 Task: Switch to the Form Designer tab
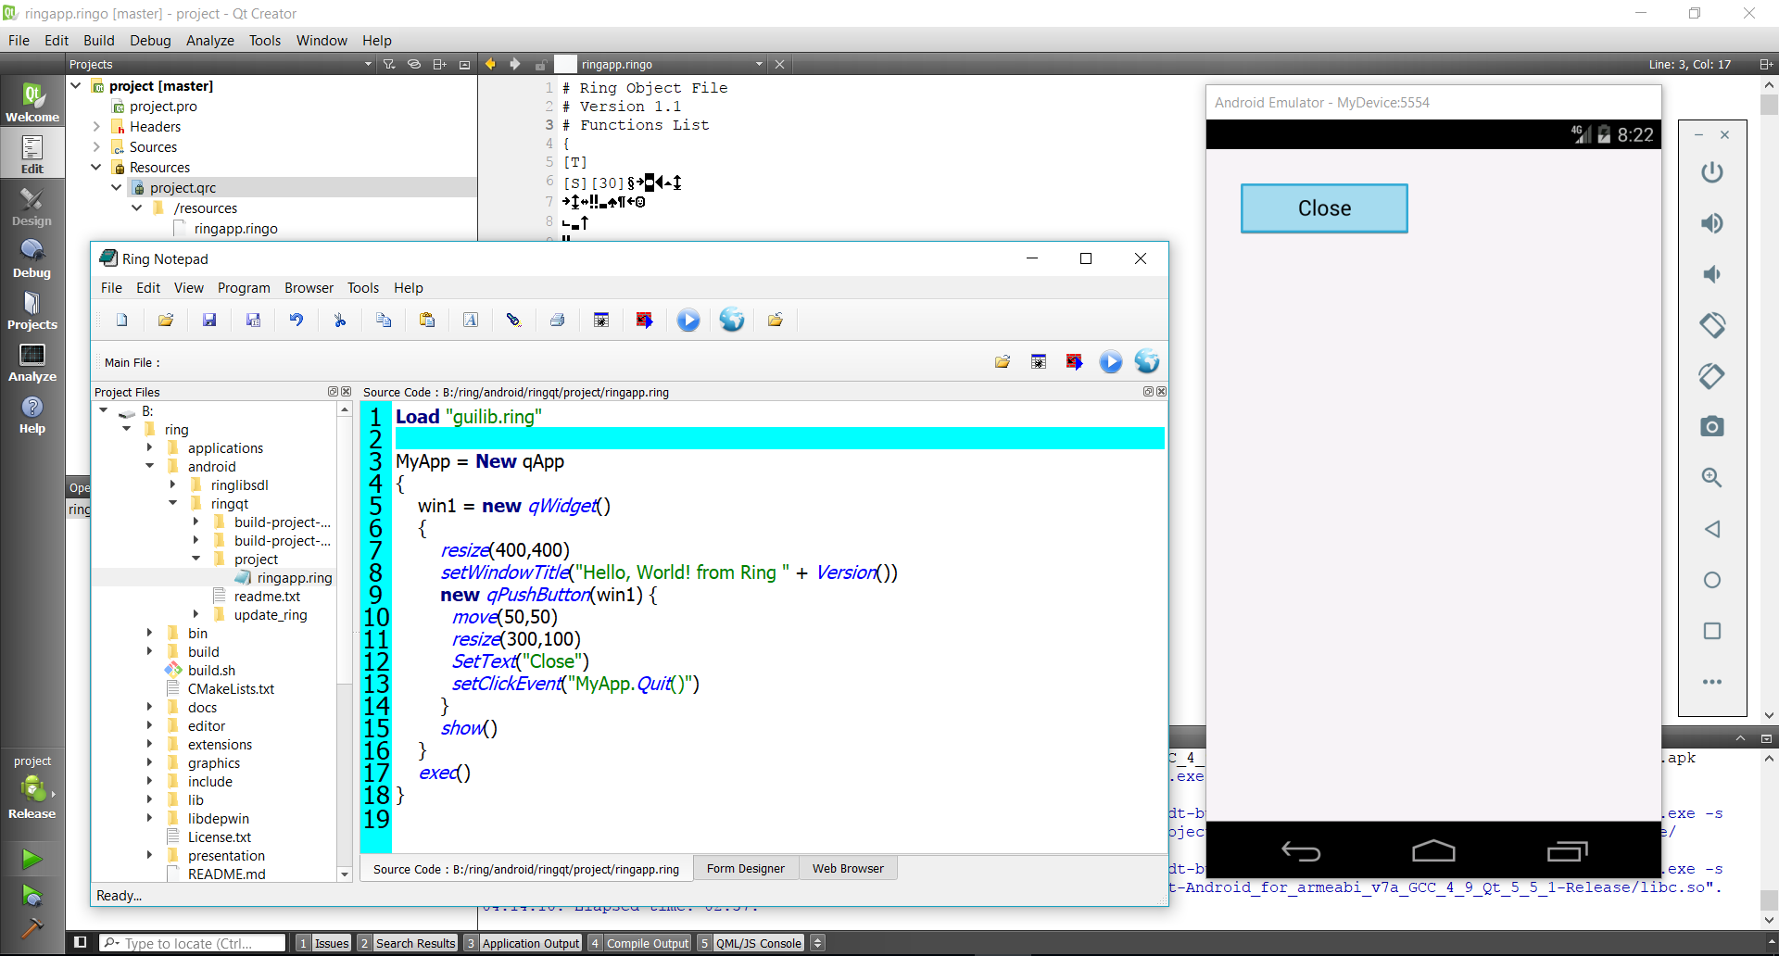[746, 868]
